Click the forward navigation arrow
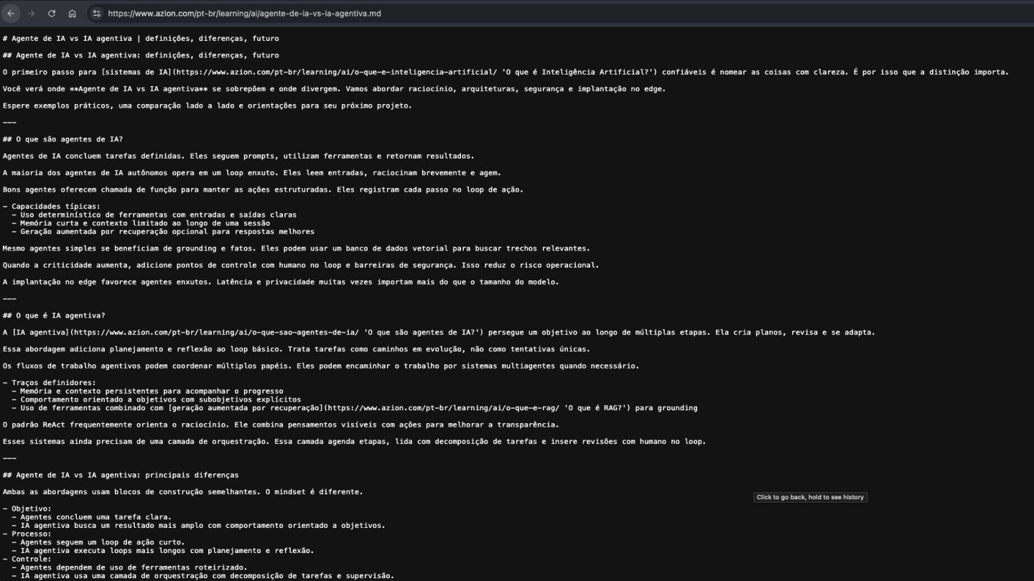The height and width of the screenshot is (581, 1034). (x=31, y=13)
